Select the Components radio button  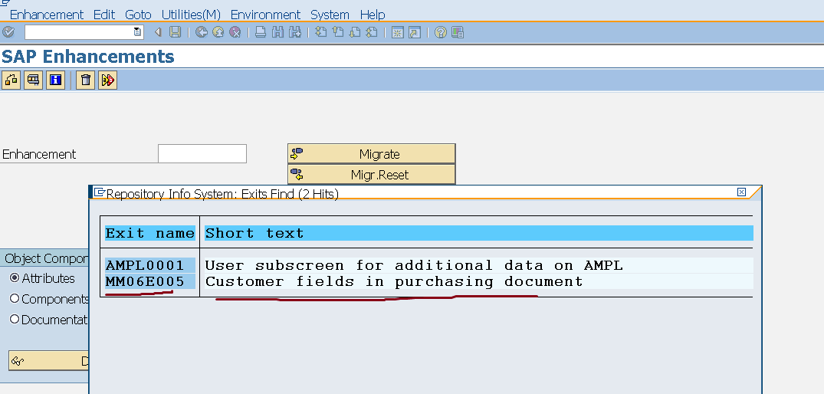pos(15,298)
